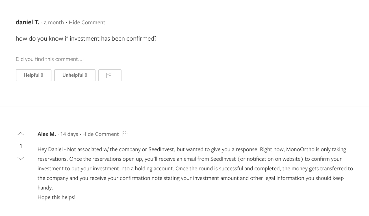
Task: Click the "Did you find this comment..." prompt
Action: point(49,59)
